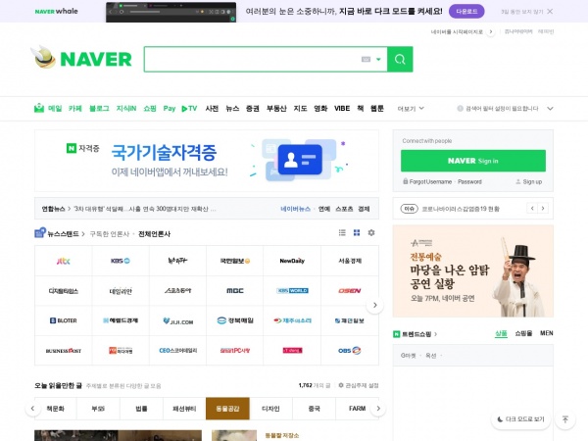The image size is (588, 441).
Task: Select the 쇼핑몰 shopping tab
Action: (523, 333)
